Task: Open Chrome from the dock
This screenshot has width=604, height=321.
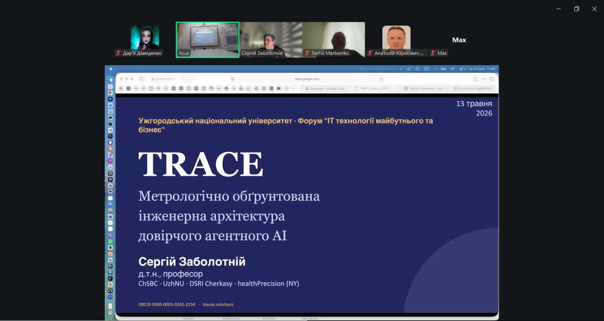Action: click(110, 93)
